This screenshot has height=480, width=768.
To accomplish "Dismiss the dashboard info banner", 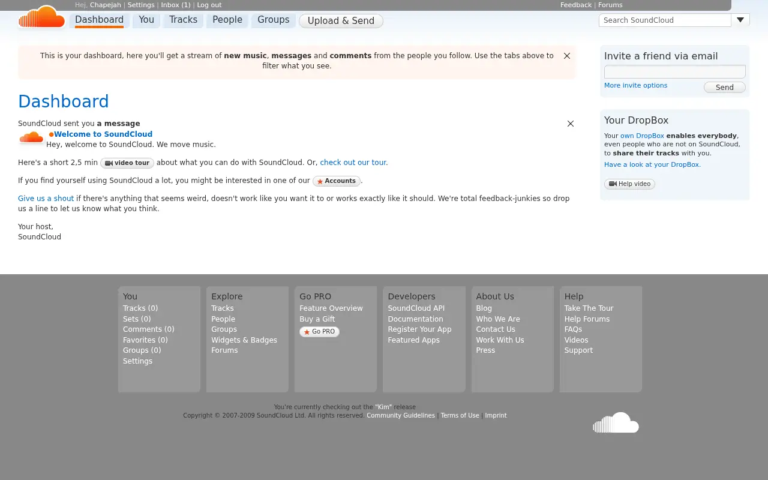I will pos(567,56).
